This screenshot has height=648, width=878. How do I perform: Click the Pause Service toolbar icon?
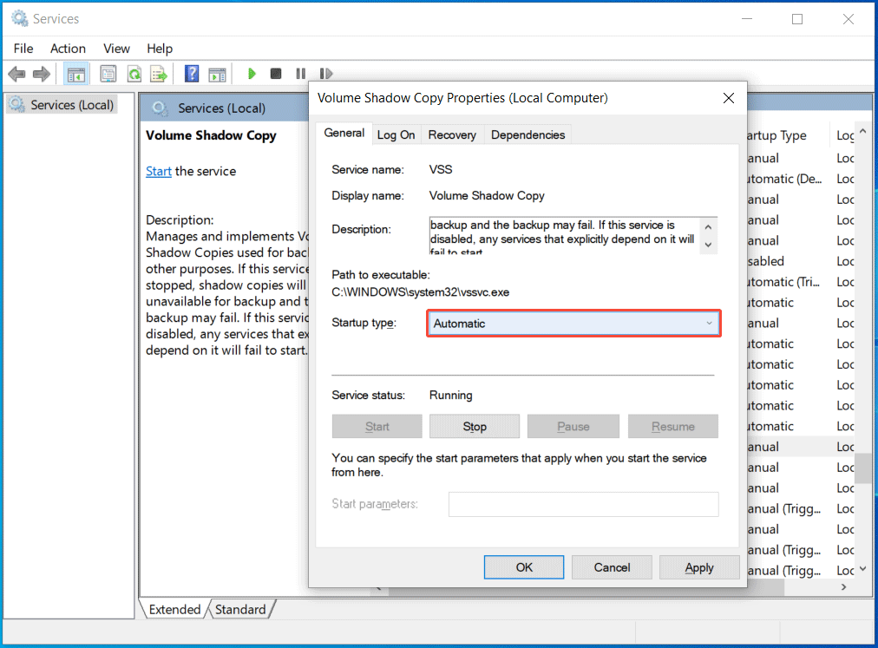(300, 73)
